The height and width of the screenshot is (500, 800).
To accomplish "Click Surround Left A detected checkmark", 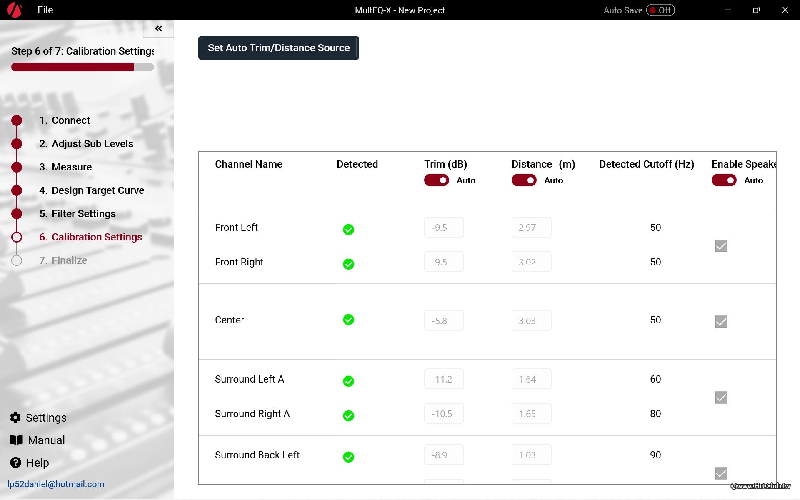I will click(348, 381).
